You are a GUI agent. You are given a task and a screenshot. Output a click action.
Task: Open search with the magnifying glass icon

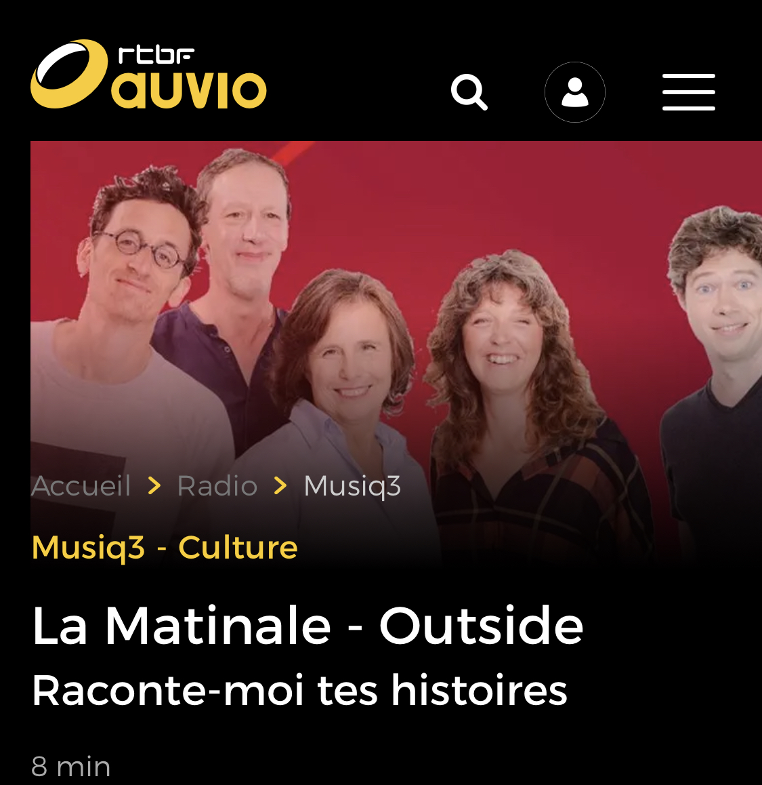coord(469,92)
